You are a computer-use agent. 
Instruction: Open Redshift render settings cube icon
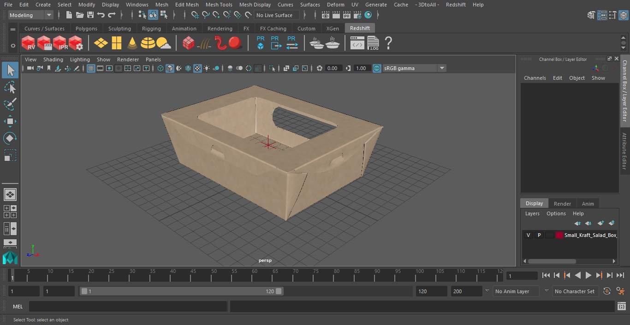76,43
